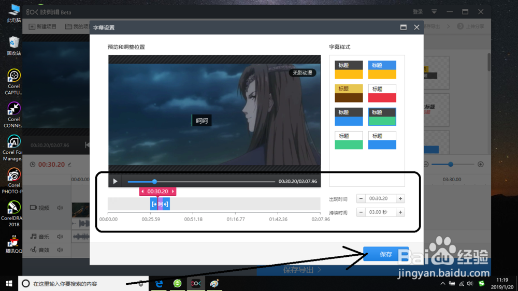The width and height of the screenshot is (518, 291).
Task: Open the 回收站 recycle bin icon
Action: tap(14, 46)
